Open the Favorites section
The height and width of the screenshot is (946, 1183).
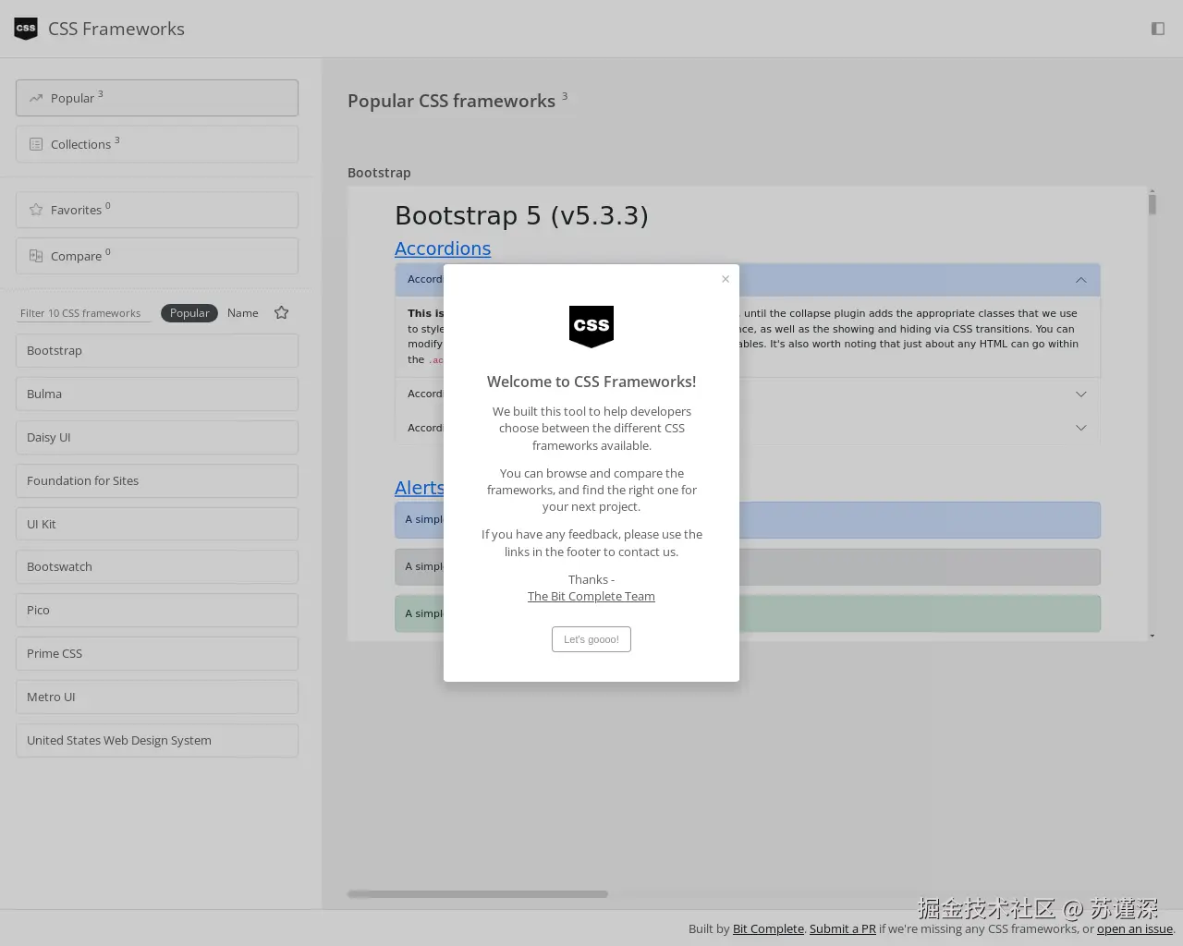tap(157, 210)
